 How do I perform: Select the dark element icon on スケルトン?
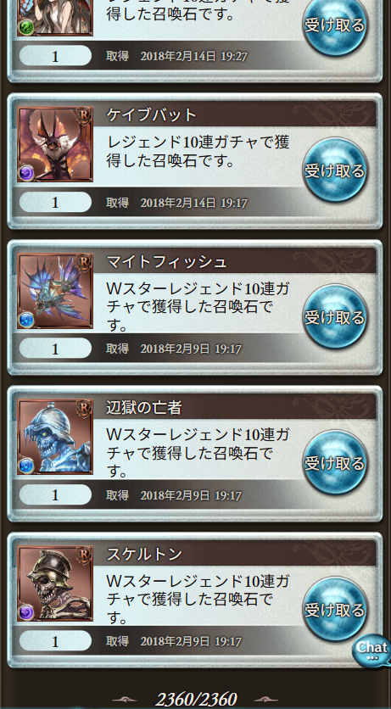pos(26,612)
